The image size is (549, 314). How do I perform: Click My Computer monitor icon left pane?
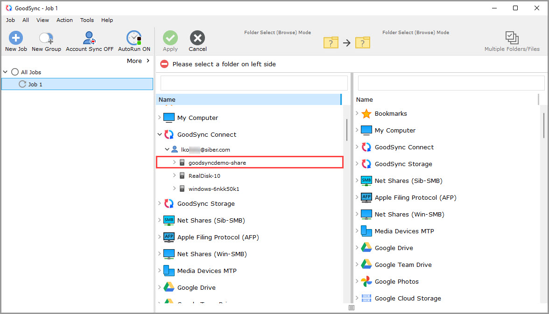click(169, 118)
